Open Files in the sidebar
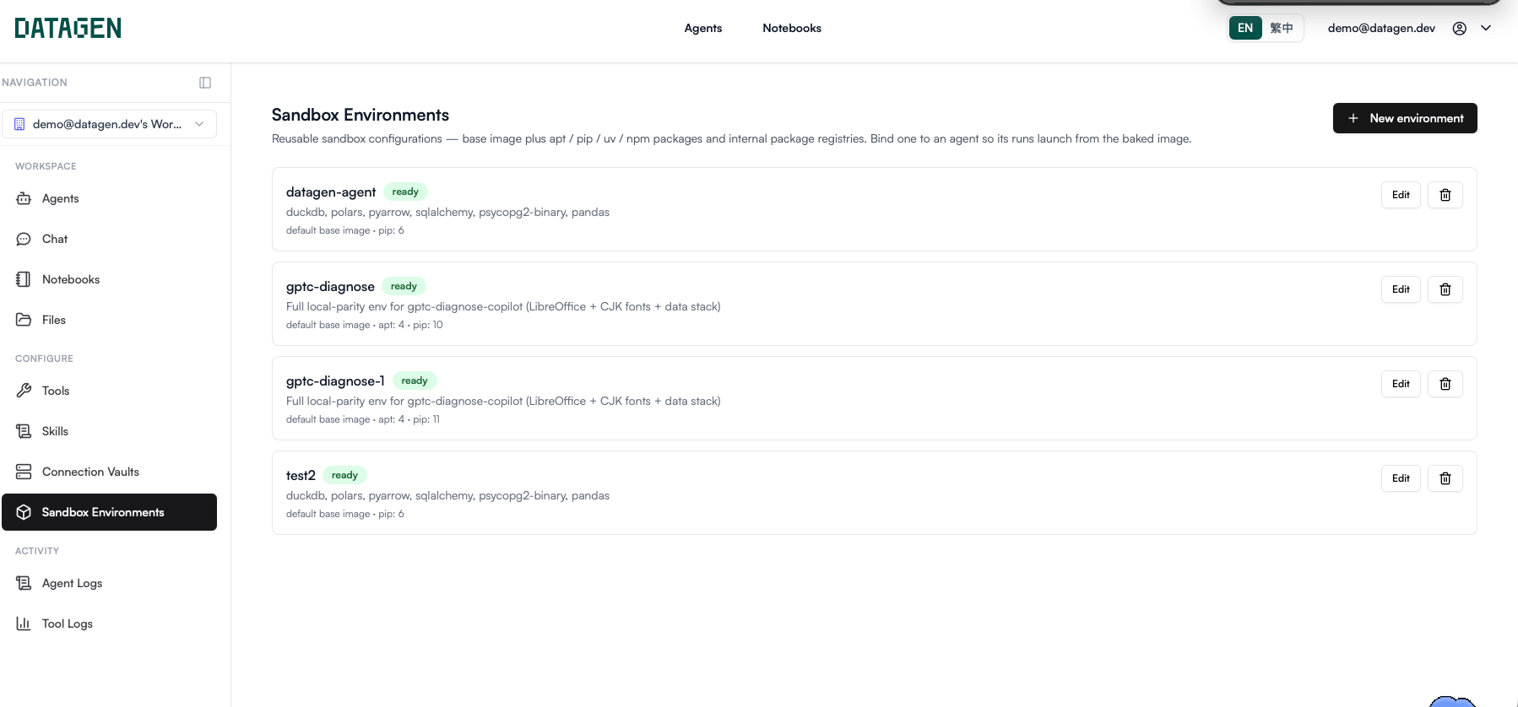Viewport: 1518px width, 707px height. pos(109,320)
